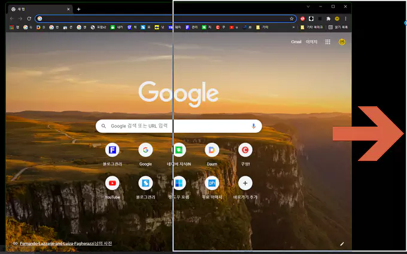The width and height of the screenshot is (407, 254).
Task: Open the tab search dropdown arrow
Action: click(308, 7)
